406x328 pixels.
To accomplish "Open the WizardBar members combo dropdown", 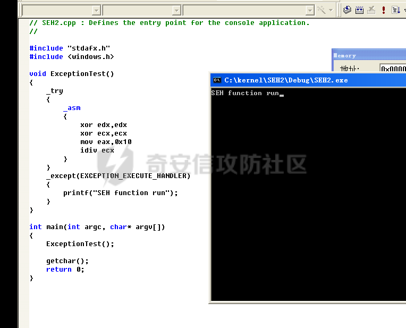I will point(310,10).
